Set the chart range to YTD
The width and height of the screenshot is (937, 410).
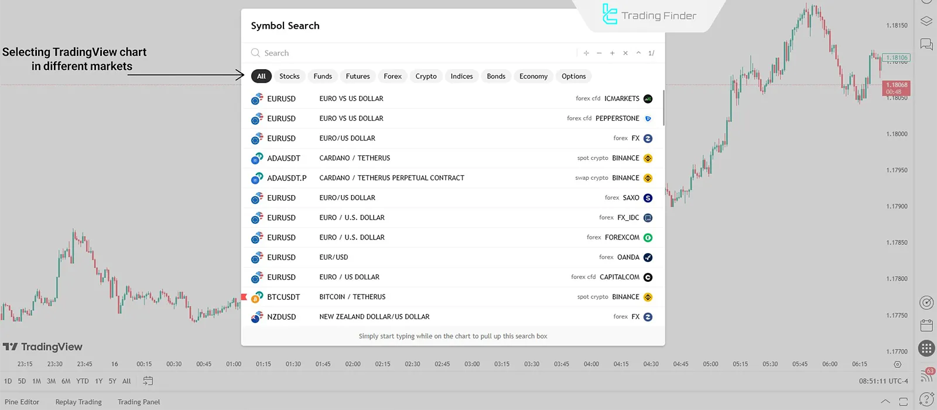pyautogui.click(x=83, y=381)
